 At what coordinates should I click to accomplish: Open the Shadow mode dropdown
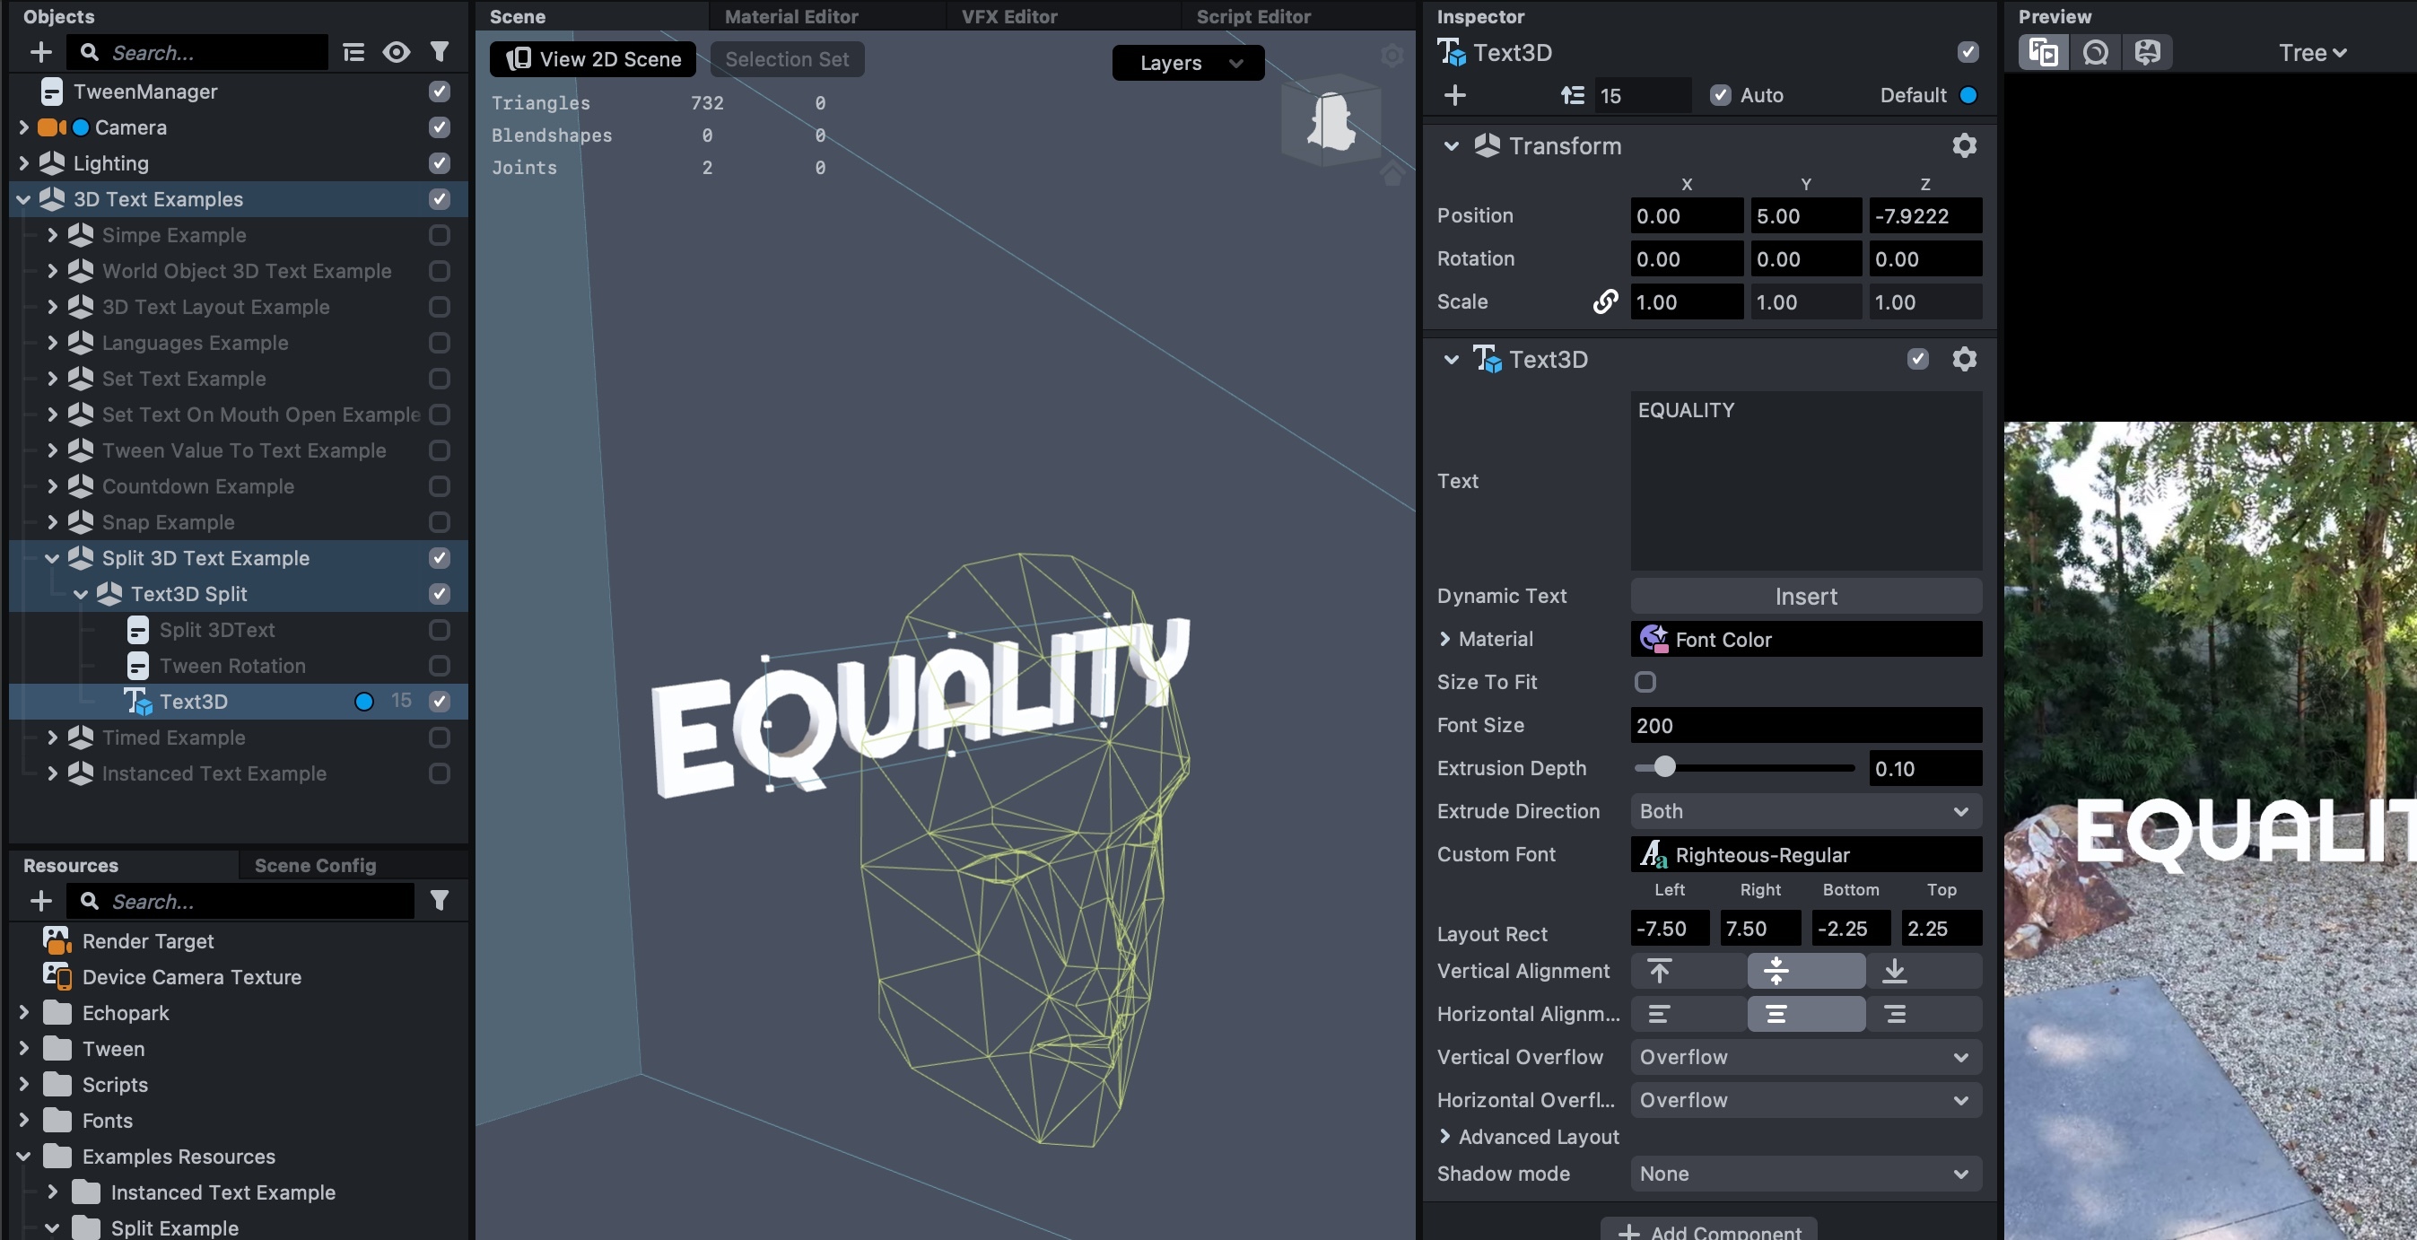(x=1807, y=1174)
